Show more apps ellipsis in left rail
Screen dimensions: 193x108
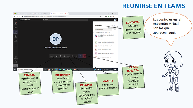[x=16, y=45]
